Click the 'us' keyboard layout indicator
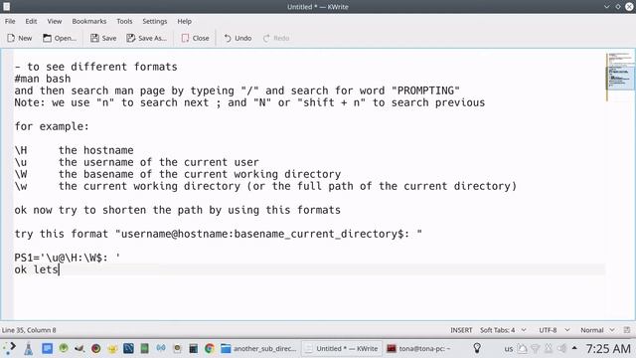636x358 pixels. tap(509, 349)
